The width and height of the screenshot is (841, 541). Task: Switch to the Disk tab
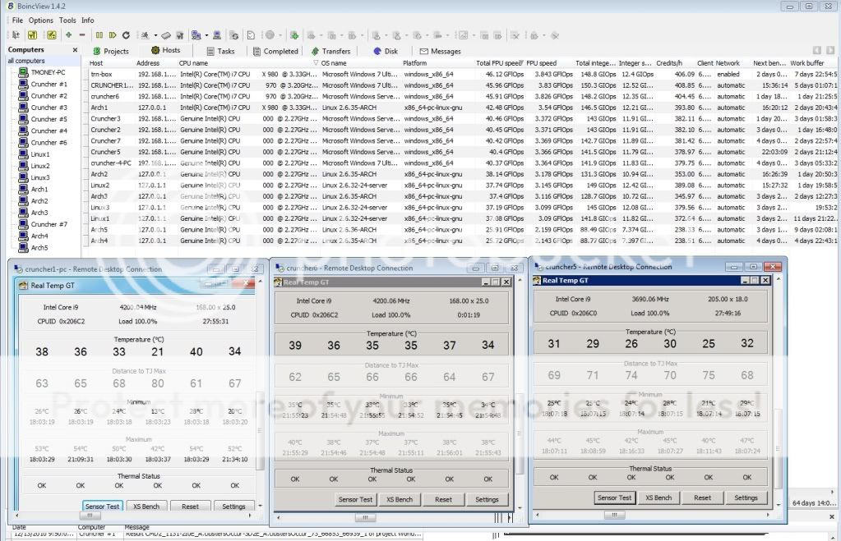(x=386, y=51)
